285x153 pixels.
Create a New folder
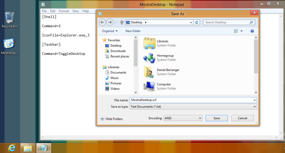(x=133, y=31)
